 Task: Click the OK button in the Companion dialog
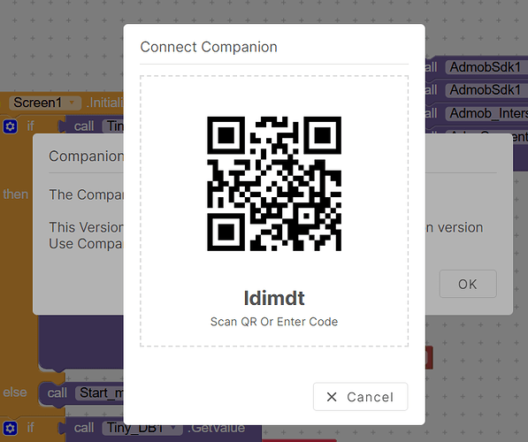click(468, 284)
